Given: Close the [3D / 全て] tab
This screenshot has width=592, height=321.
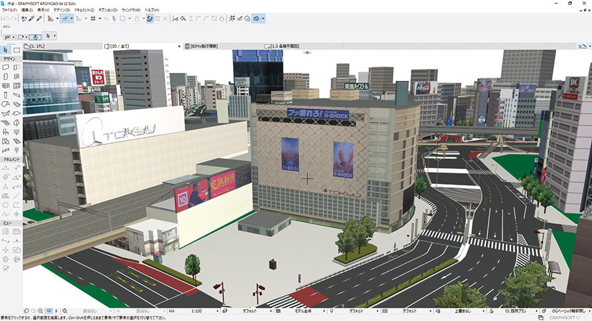Looking at the screenshot, I should point(179,46).
